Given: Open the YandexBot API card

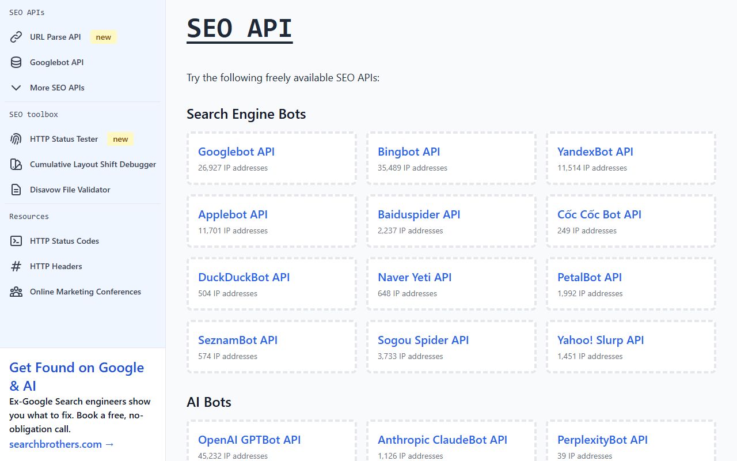Looking at the screenshot, I should (631, 158).
